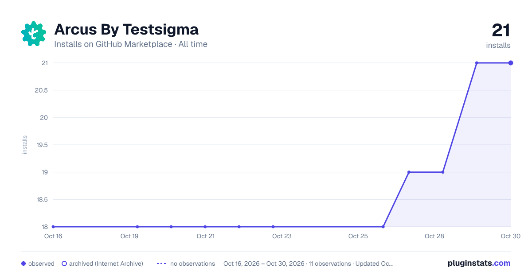Select the last 18-install point before the rise
Image resolution: width=532 pixels, height=279 pixels.
point(383,227)
